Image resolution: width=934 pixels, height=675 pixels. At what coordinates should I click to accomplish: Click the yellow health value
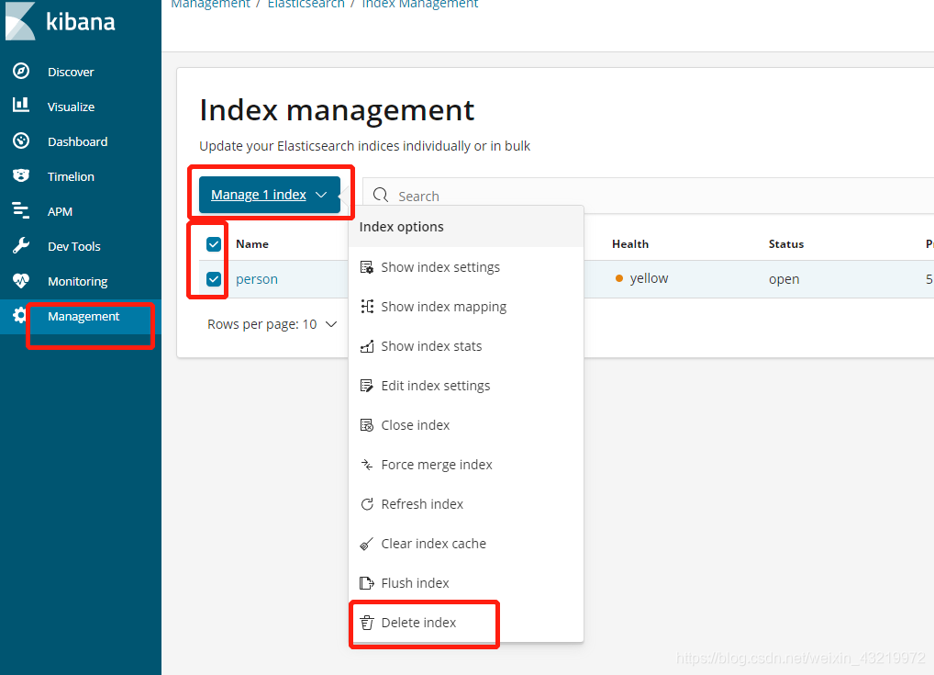click(649, 278)
